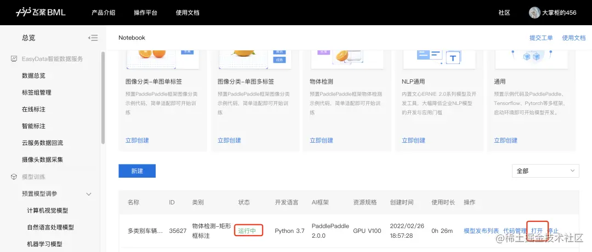
Task: Click the usage duration 0h 26m
Action: click(443, 231)
